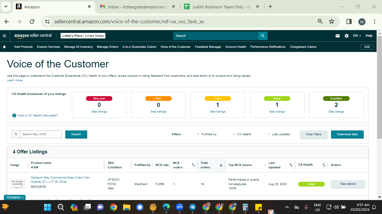This screenshot has width=382, height=214.
Task: Toggle the browser side panel icon
Action: point(349,21)
